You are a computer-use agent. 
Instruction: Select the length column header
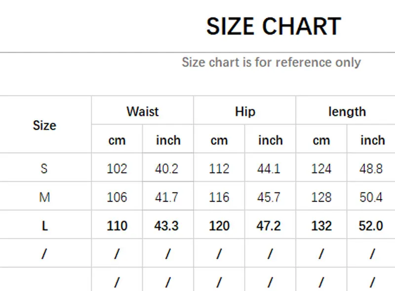coord(347,112)
